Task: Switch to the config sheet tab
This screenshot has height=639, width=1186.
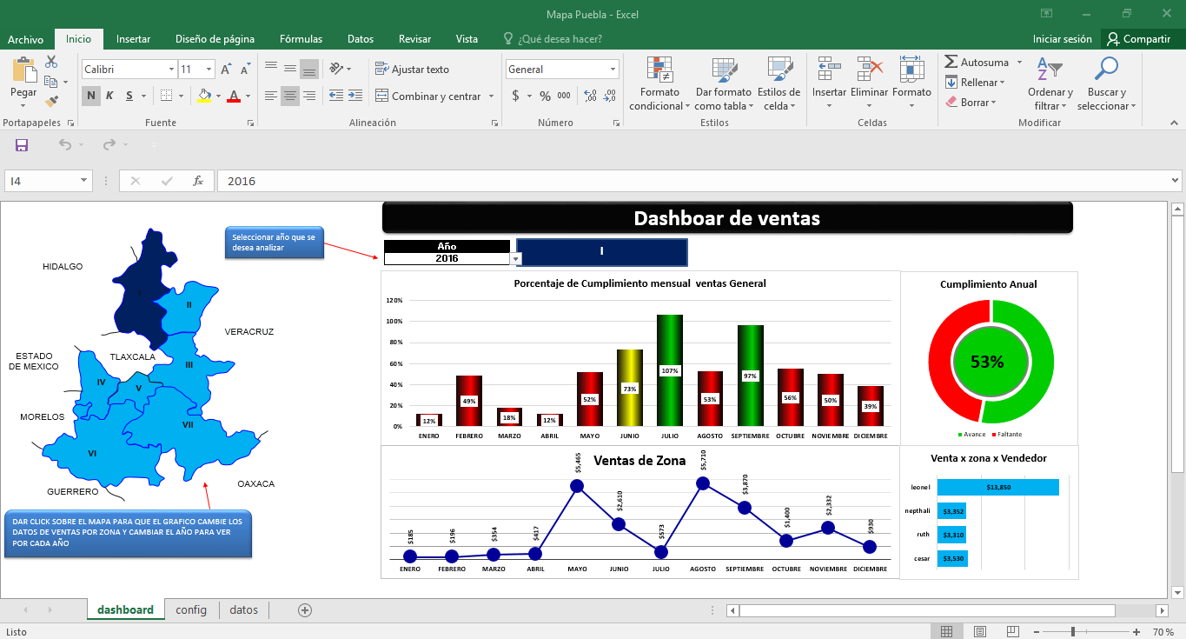Action: [x=191, y=610]
